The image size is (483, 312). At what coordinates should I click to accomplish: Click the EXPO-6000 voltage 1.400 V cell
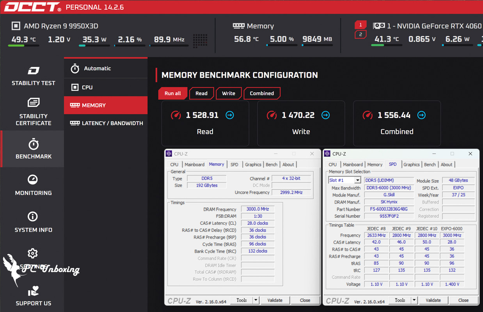[x=452, y=284]
